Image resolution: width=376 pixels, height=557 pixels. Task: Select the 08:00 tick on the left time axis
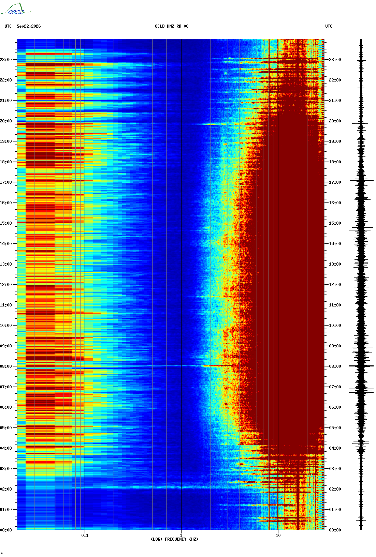pos(6,366)
